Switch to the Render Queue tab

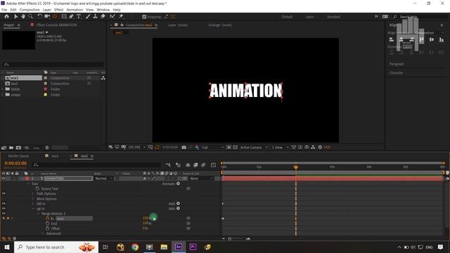point(19,156)
